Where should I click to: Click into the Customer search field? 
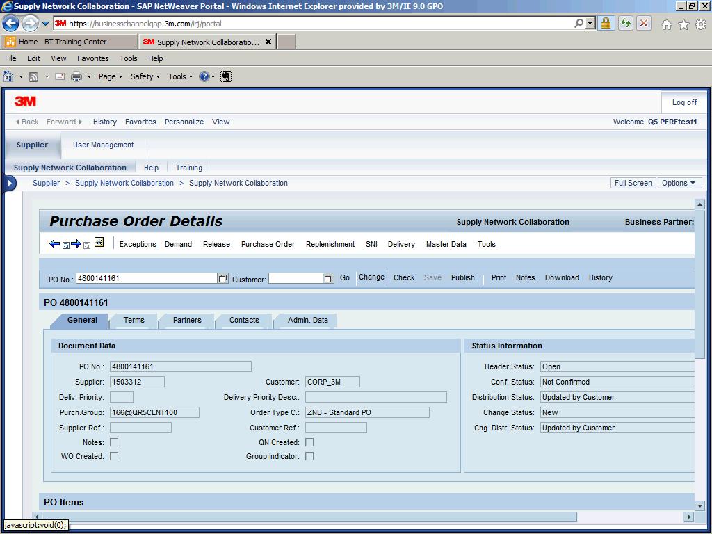(x=296, y=278)
